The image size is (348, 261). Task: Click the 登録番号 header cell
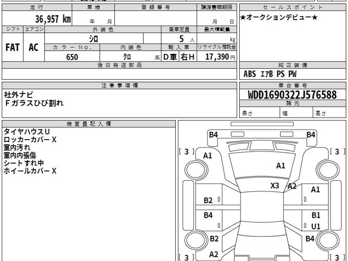tap(156, 8)
